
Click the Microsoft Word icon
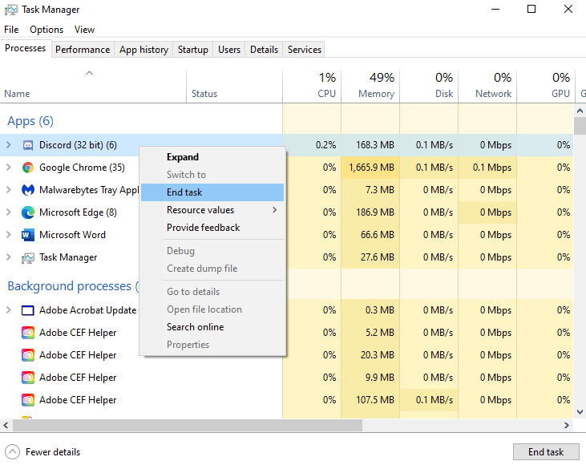point(28,235)
